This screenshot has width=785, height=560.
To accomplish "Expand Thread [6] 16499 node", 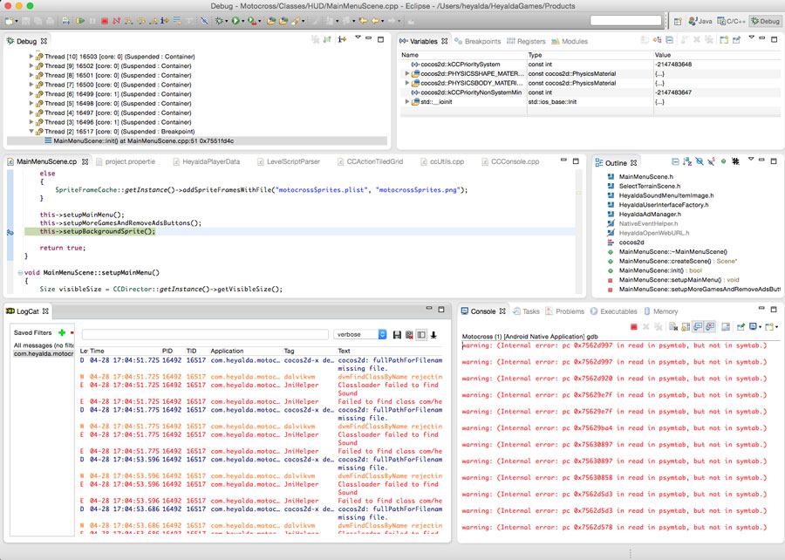I will click(31, 94).
